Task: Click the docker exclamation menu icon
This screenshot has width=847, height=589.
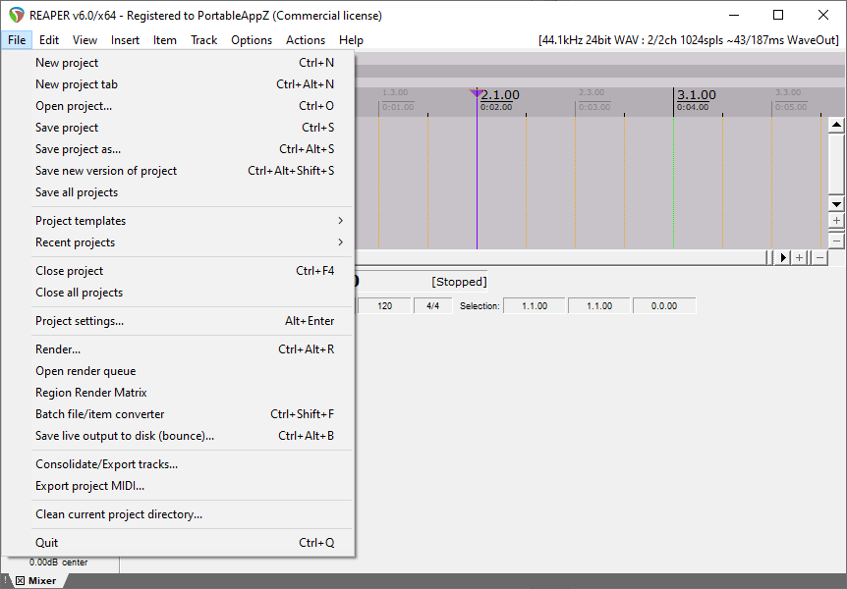Action: pyautogui.click(x=5, y=580)
